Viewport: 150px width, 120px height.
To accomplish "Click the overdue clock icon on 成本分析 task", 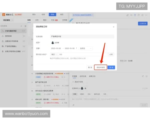I will pyautogui.click(x=45, y=103).
